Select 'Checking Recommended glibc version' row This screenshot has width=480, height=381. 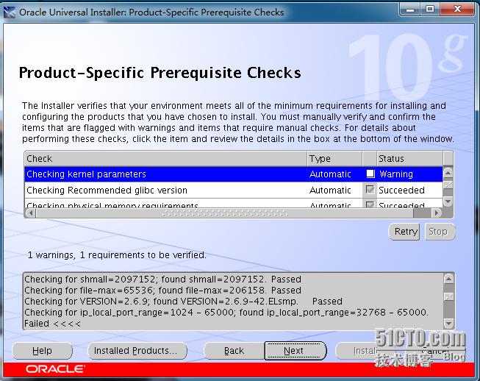coord(234,190)
